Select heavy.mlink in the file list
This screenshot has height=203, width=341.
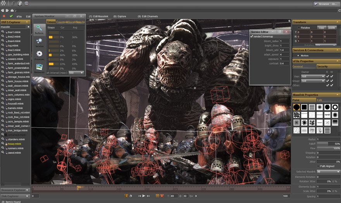click(x=14, y=144)
